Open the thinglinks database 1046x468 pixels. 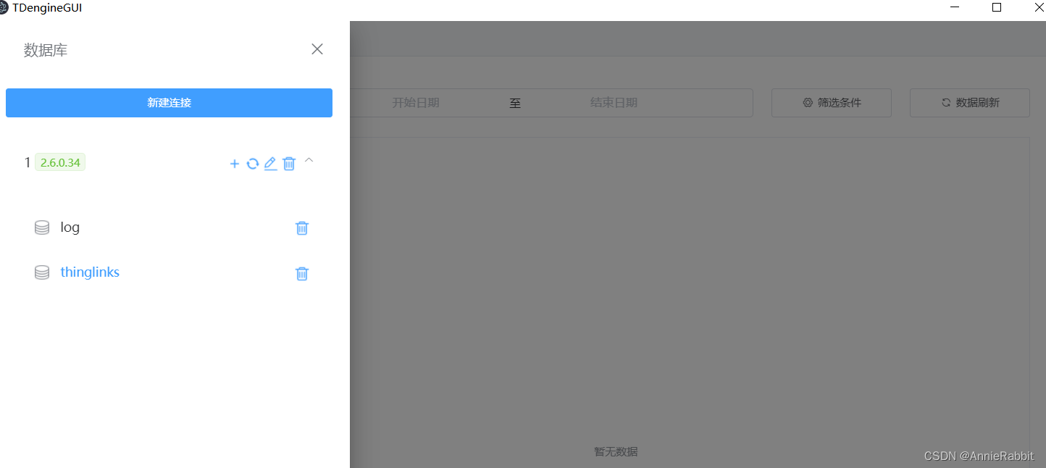click(x=90, y=272)
